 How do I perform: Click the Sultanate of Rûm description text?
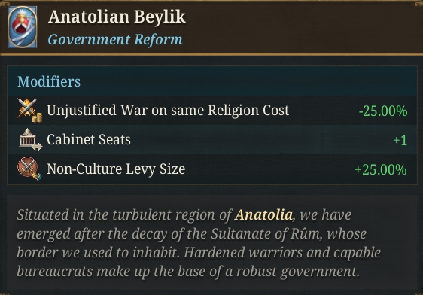266,233
